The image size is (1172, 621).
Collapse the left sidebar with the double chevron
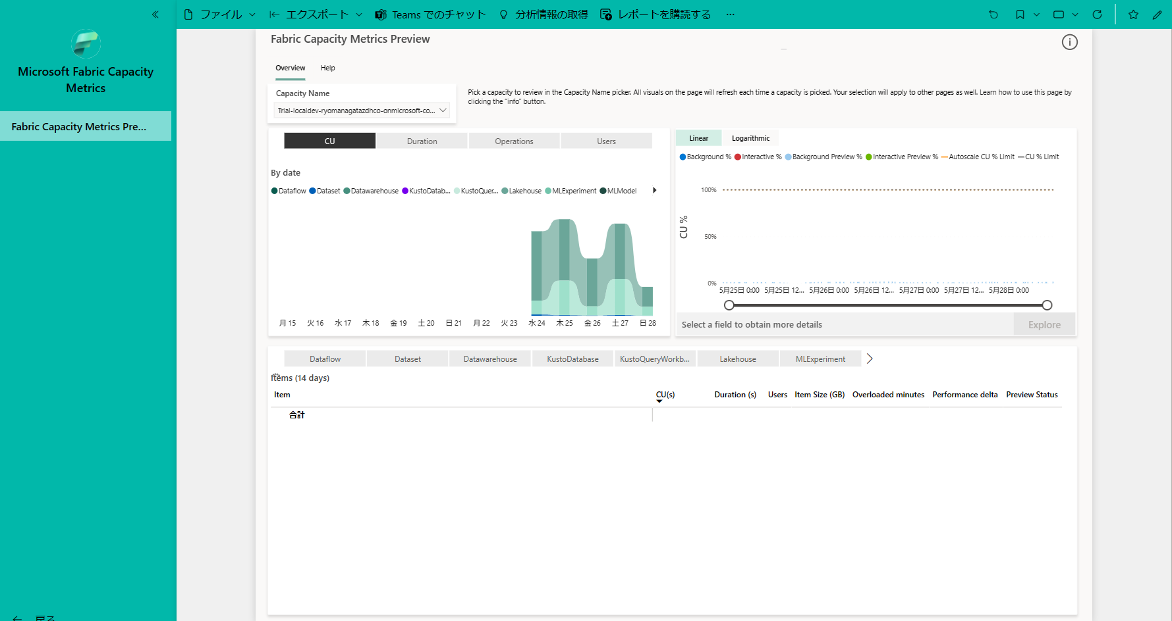pos(155,14)
